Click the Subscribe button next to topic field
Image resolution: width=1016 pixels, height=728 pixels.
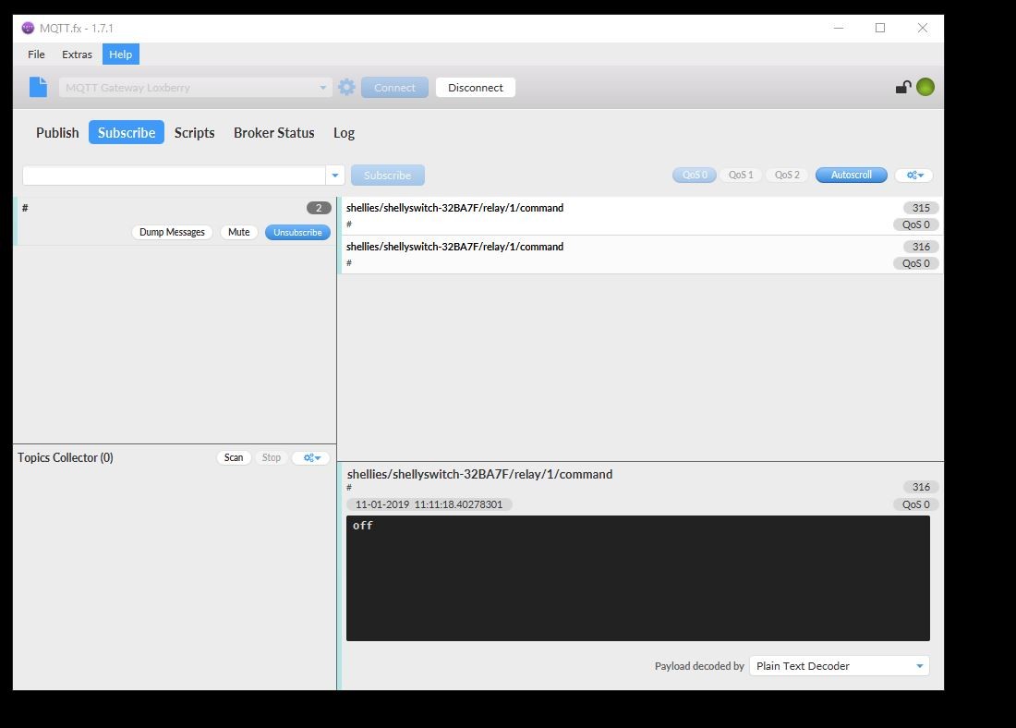[x=388, y=175]
